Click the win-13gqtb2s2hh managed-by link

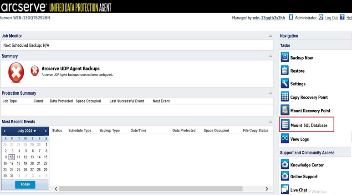click(x=269, y=18)
